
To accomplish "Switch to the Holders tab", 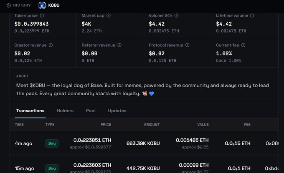I will [x=65, y=111].
